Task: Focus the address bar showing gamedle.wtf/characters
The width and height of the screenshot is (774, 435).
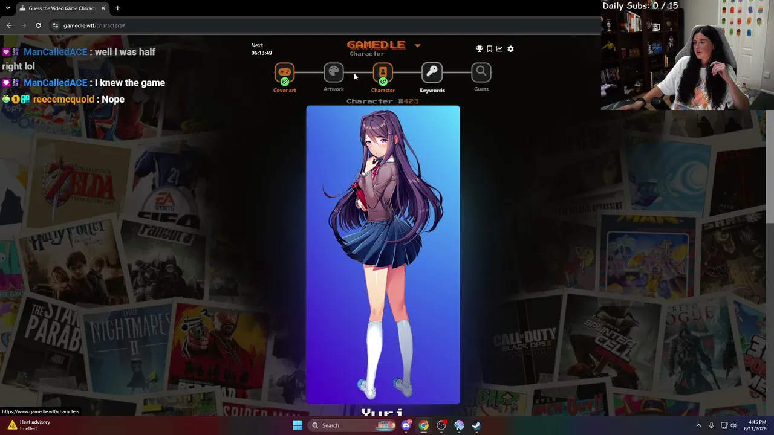Action: tap(327, 25)
